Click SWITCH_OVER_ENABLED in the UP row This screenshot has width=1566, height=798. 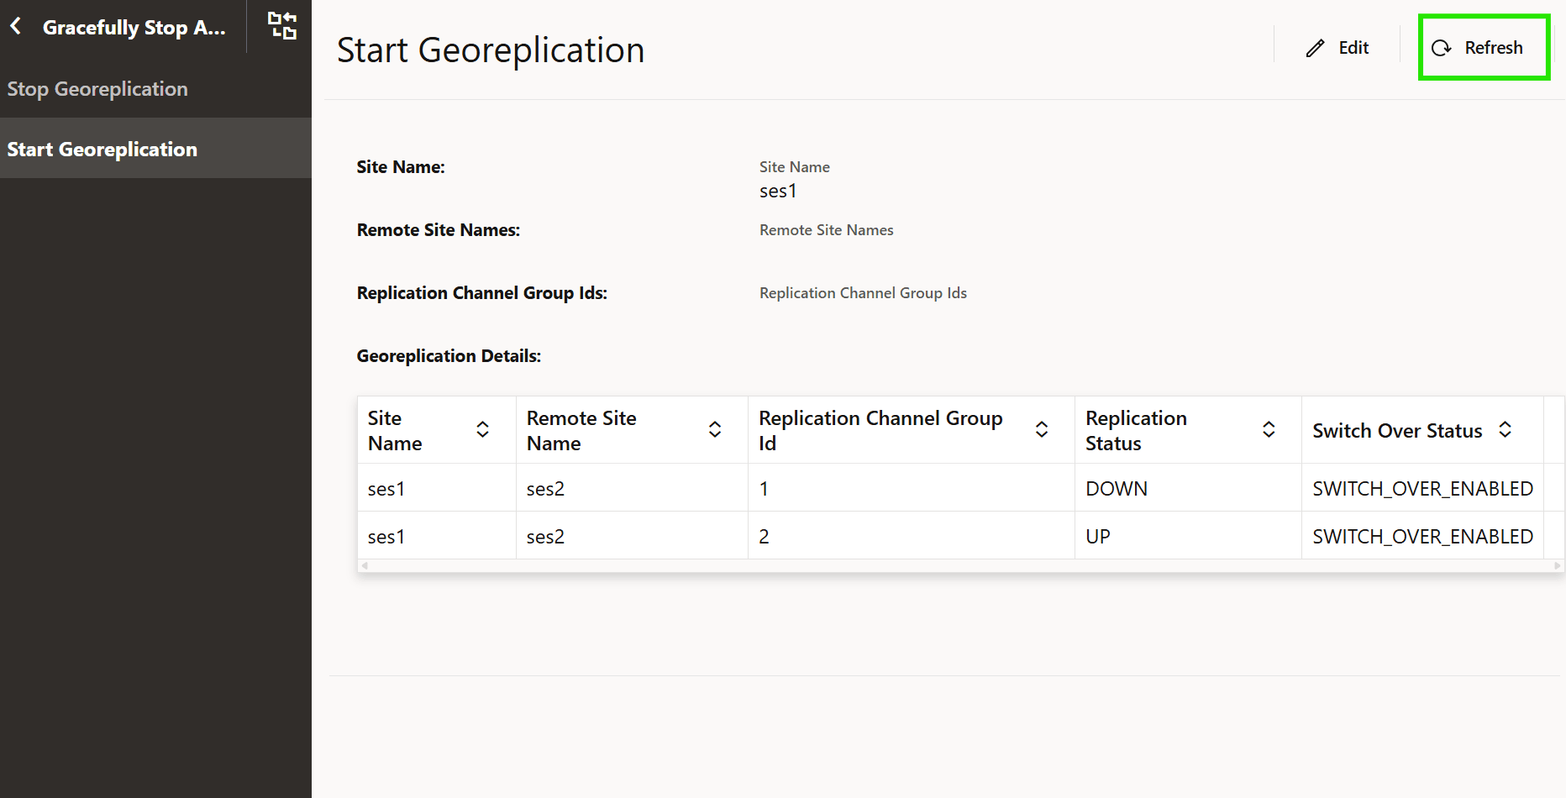[x=1423, y=537]
